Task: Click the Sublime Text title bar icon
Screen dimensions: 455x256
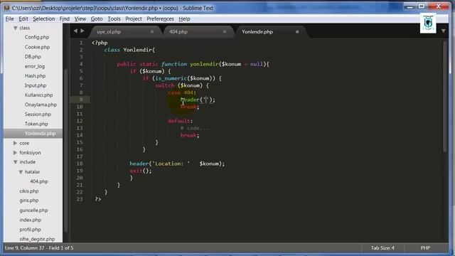Action: point(6,8)
